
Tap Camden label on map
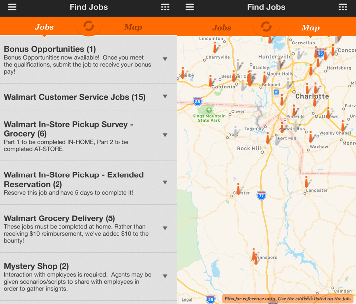343,291
